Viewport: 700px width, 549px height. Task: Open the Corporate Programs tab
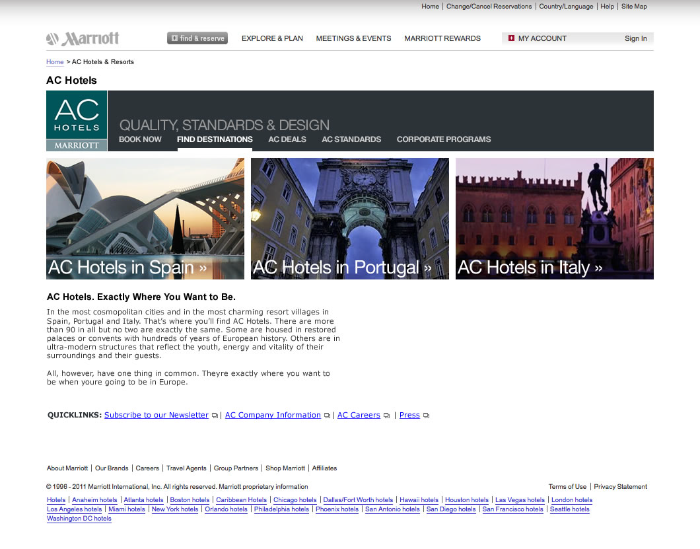click(443, 139)
